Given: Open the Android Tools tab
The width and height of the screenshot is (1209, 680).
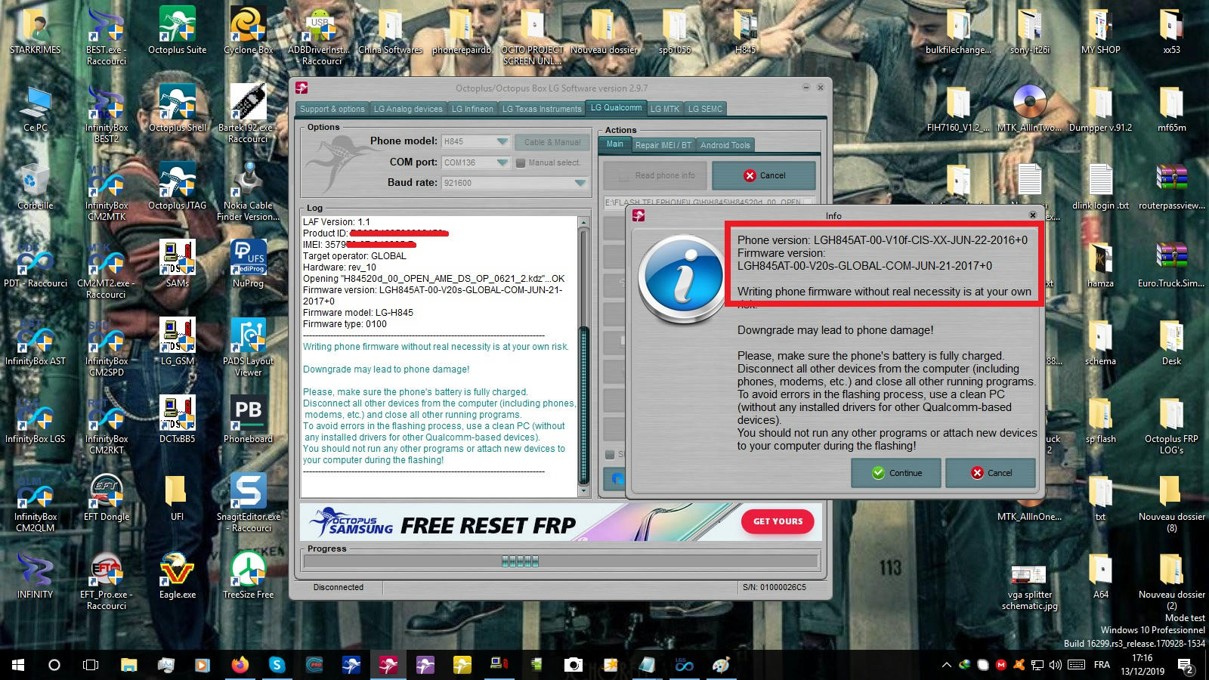Looking at the screenshot, I should pos(725,145).
